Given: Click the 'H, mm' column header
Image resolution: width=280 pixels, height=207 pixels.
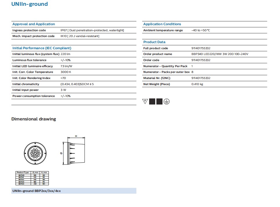Looking at the screenshot, I should coord(44,173).
